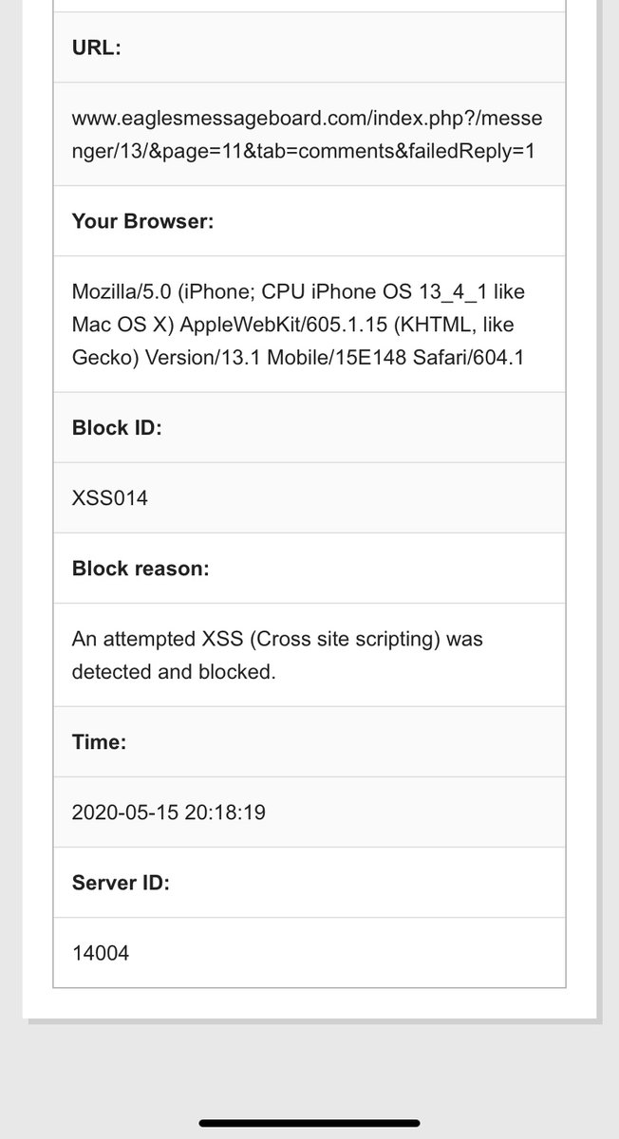Click the Block reason heading
This screenshot has height=1139, width=619.
point(141,568)
